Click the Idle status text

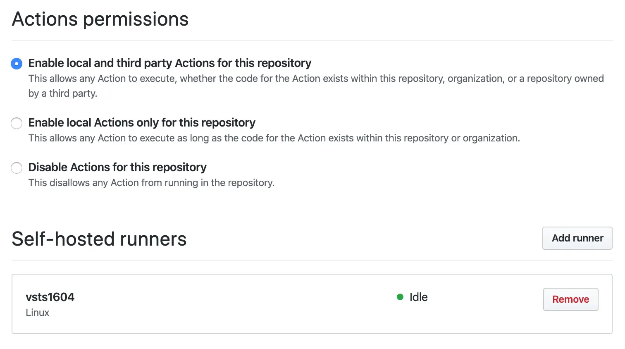tap(418, 297)
